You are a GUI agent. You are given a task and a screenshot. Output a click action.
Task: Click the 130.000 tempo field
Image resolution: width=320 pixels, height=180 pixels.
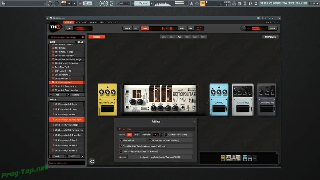(87, 3)
